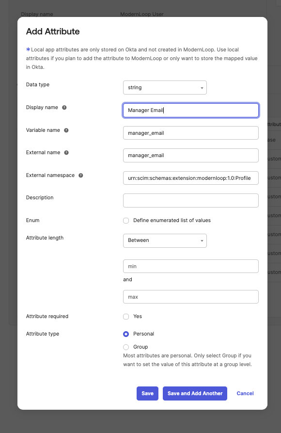Click into the Description field
Viewport: 281px width, 433px height.
point(191,200)
